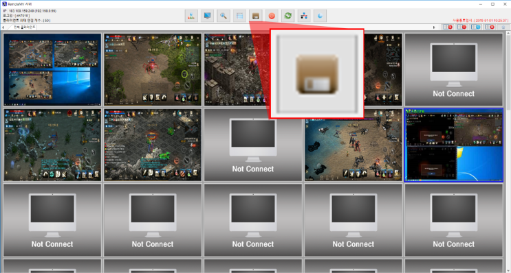The width and height of the screenshot is (511, 273).
Task: Open the network topology toolbar icon
Action: [304, 16]
